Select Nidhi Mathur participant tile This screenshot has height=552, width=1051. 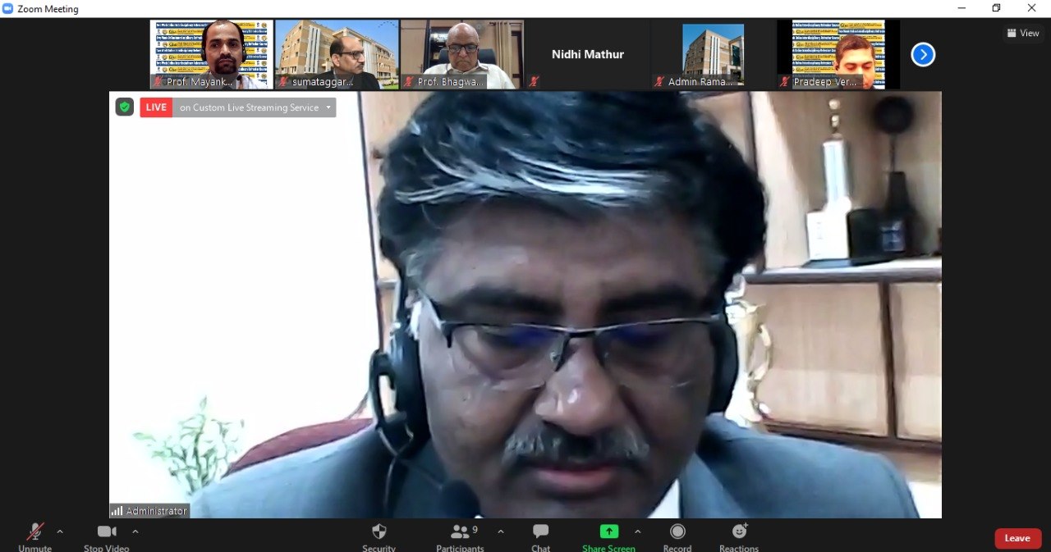tap(587, 54)
